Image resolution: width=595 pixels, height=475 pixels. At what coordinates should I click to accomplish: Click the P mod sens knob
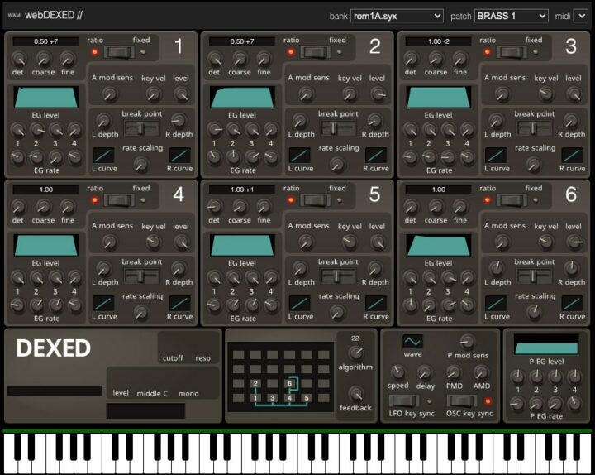(x=467, y=340)
